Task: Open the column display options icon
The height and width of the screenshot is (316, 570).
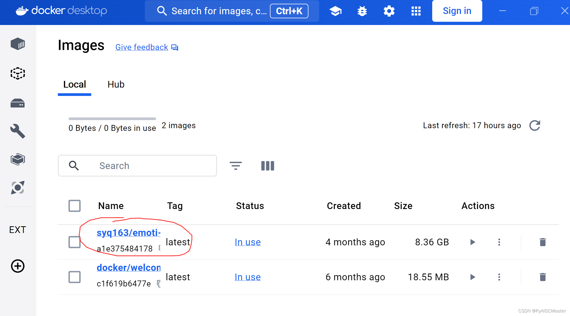Action: click(268, 166)
